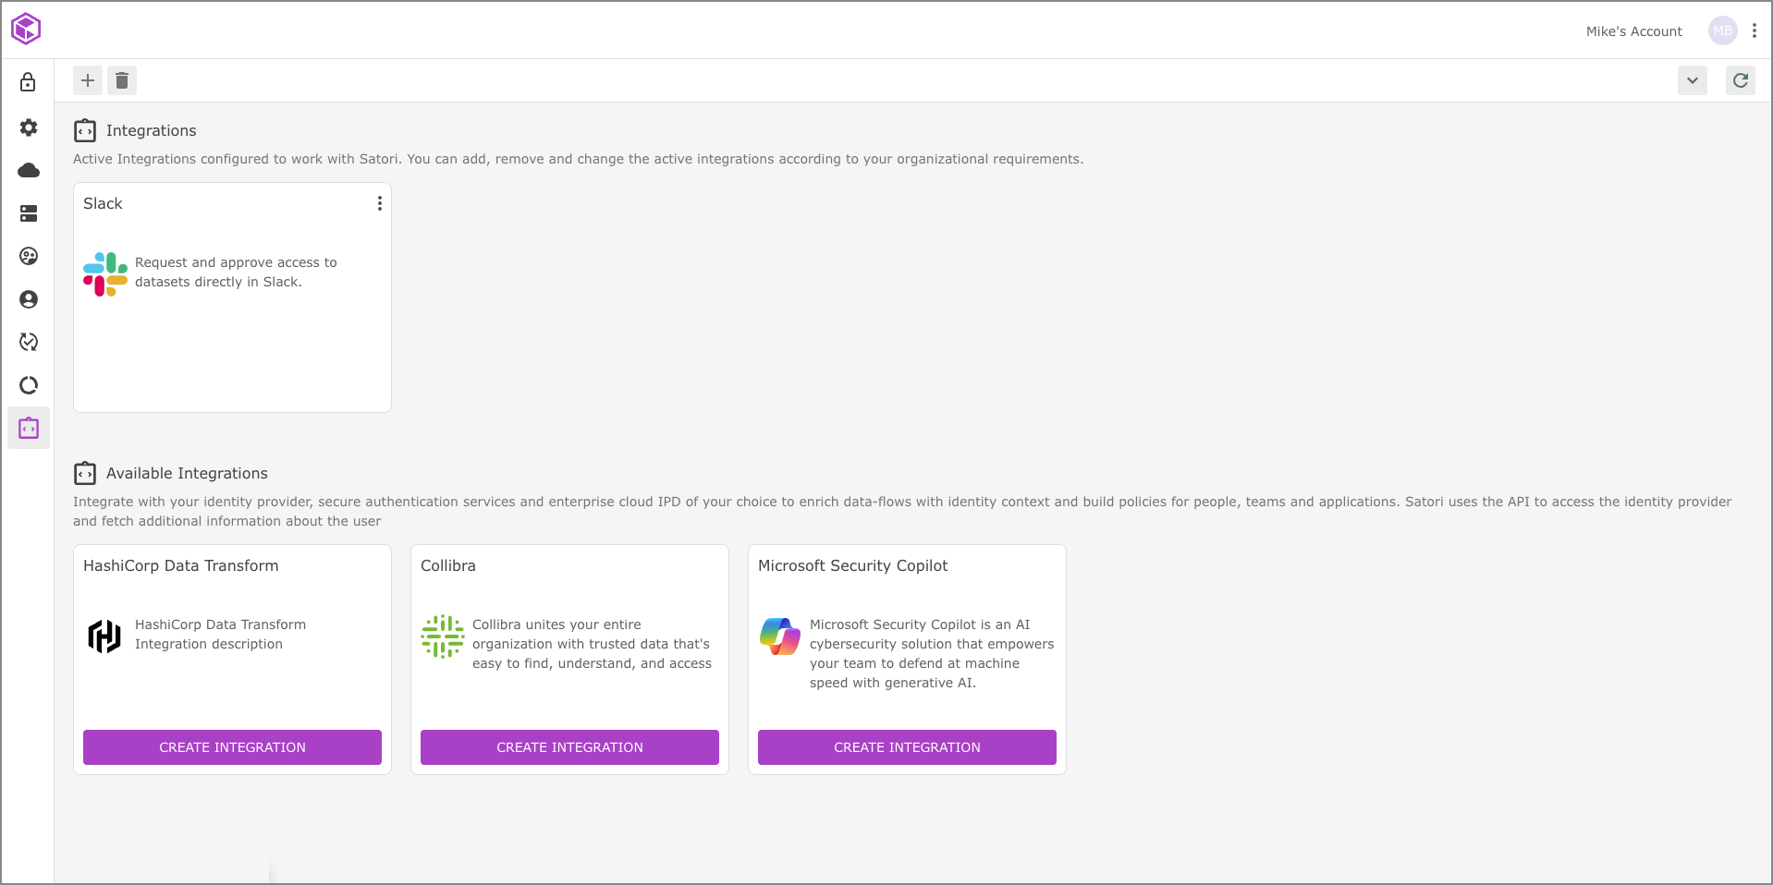Viewport: 1773px width, 885px height.
Task: Open the gear settings icon in sidebar
Action: point(29,127)
